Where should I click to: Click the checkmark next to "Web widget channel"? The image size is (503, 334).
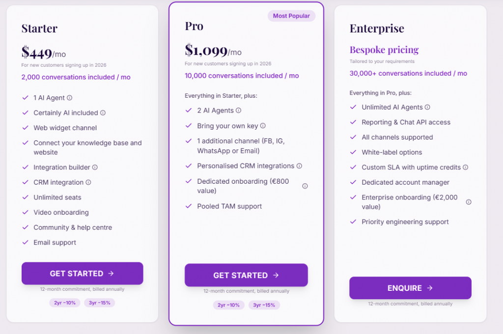[x=25, y=128]
